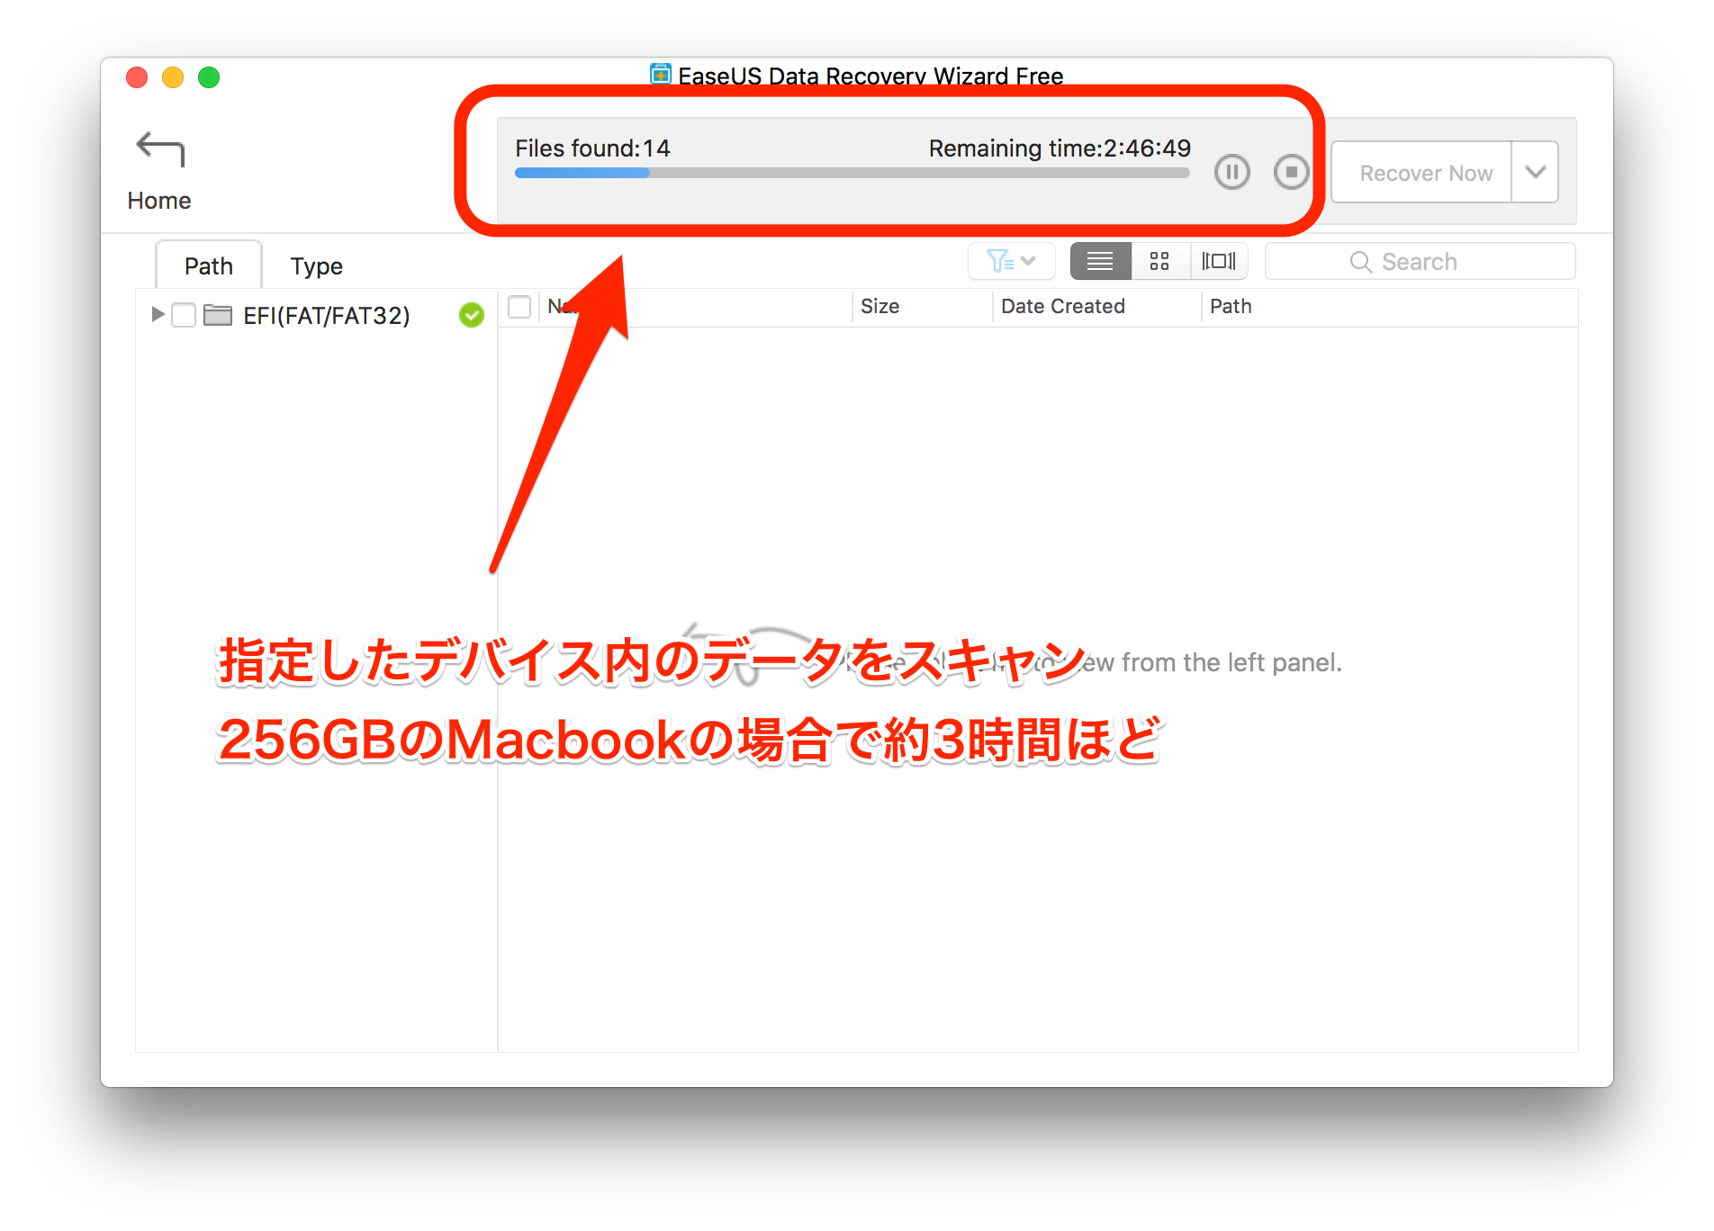Click the Recover Now button
The width and height of the screenshot is (1714, 1231).
[x=1424, y=173]
